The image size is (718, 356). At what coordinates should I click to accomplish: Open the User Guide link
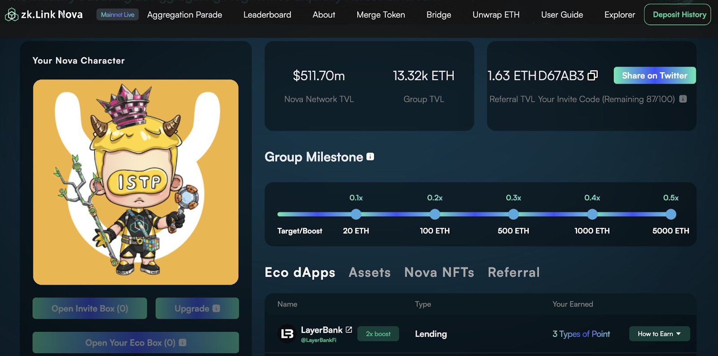click(562, 15)
